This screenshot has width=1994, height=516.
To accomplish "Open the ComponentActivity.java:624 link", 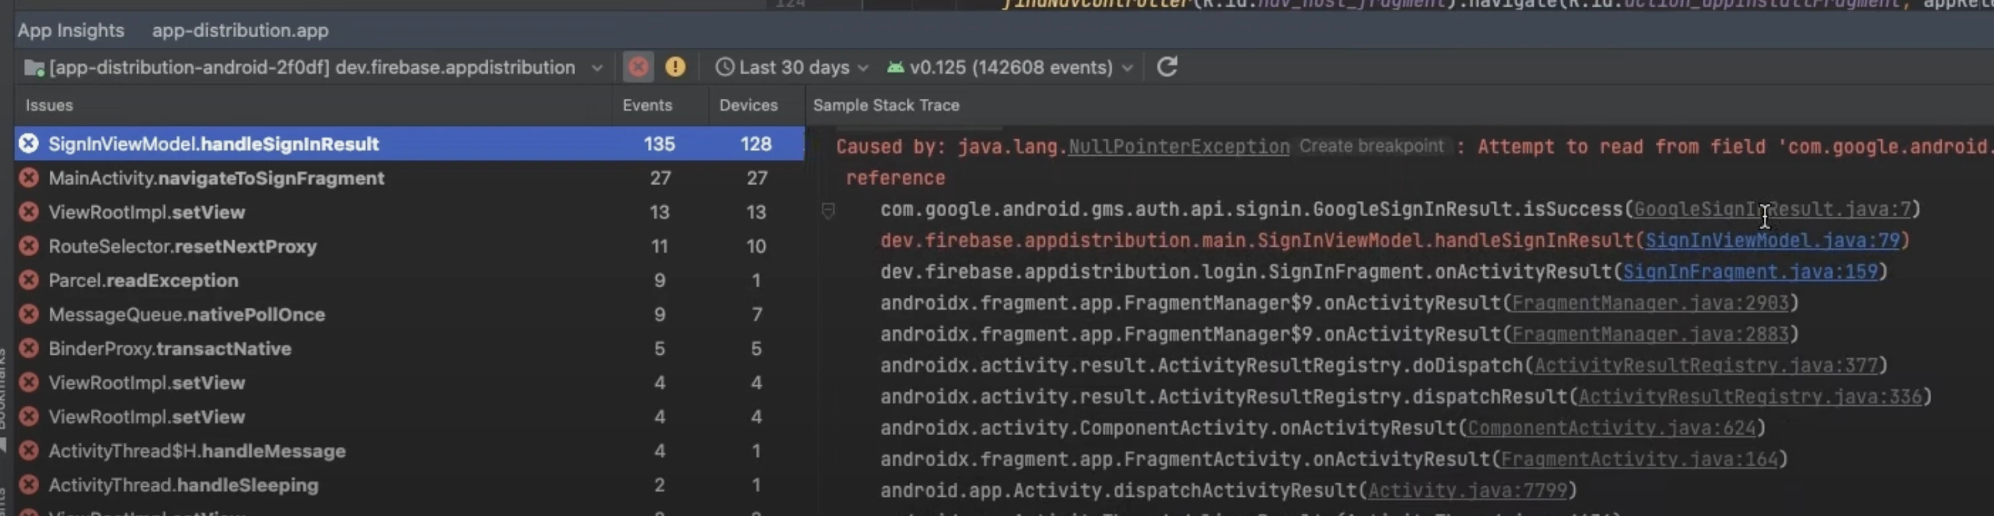I will point(1612,428).
